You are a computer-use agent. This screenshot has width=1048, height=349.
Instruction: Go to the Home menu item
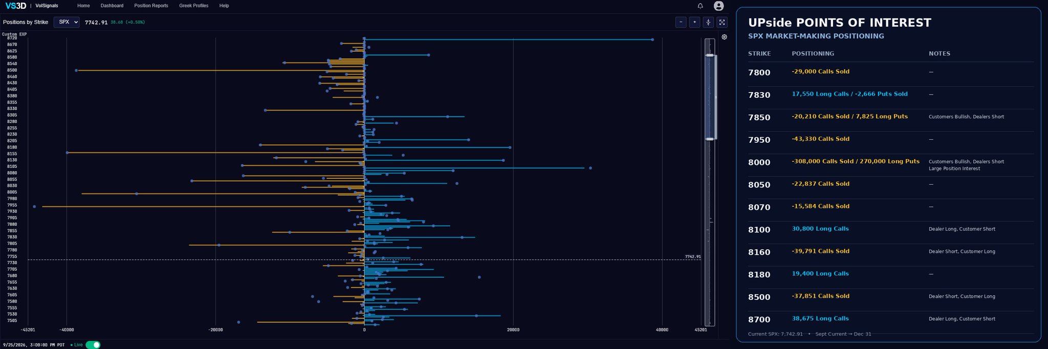click(83, 6)
